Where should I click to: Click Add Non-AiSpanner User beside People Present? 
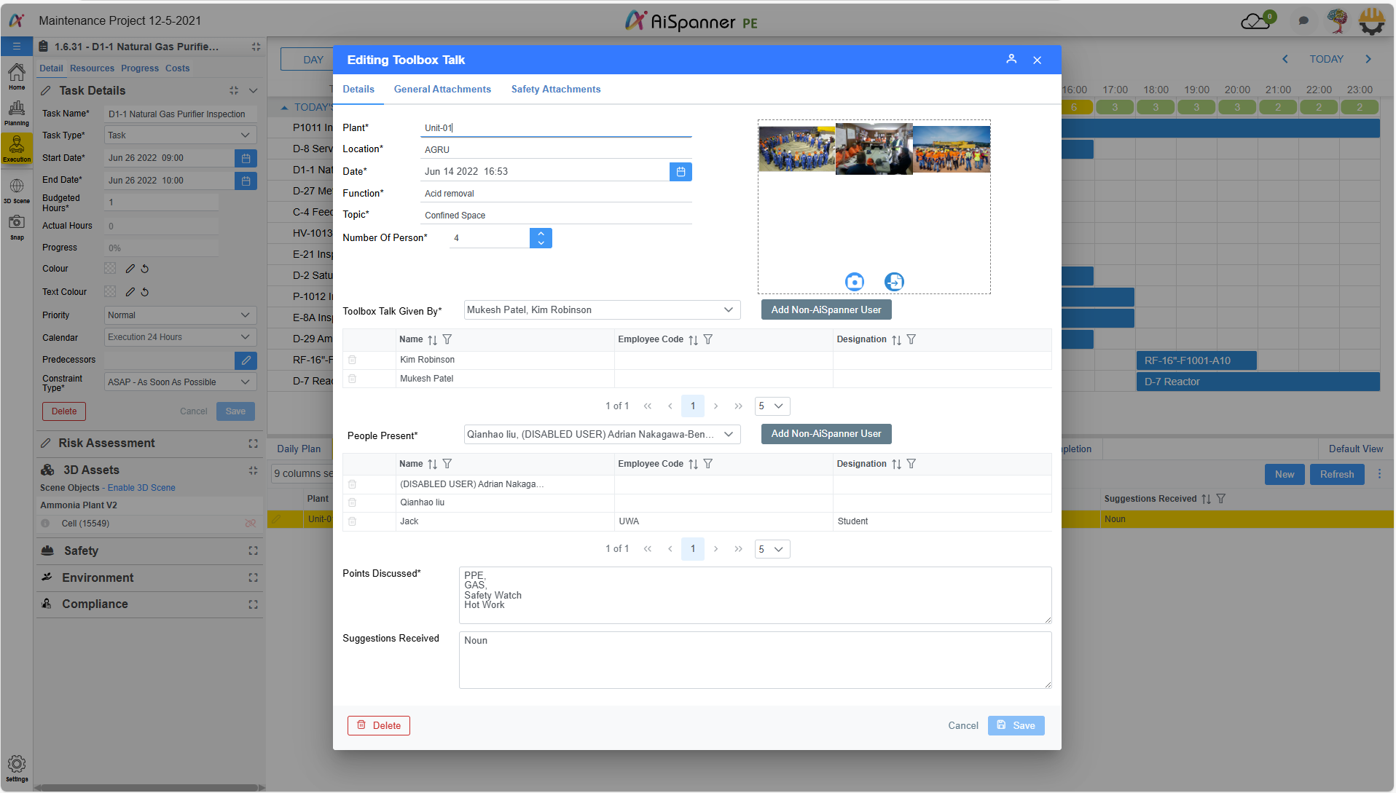pos(826,434)
